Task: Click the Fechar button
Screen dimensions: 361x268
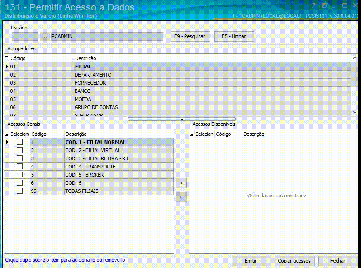Action: (338, 261)
